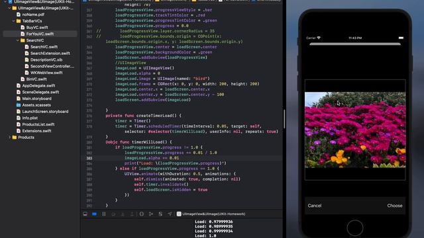This screenshot has height=238, width=424.
Task: Click line number 383 in the gutter
Action: (89, 158)
